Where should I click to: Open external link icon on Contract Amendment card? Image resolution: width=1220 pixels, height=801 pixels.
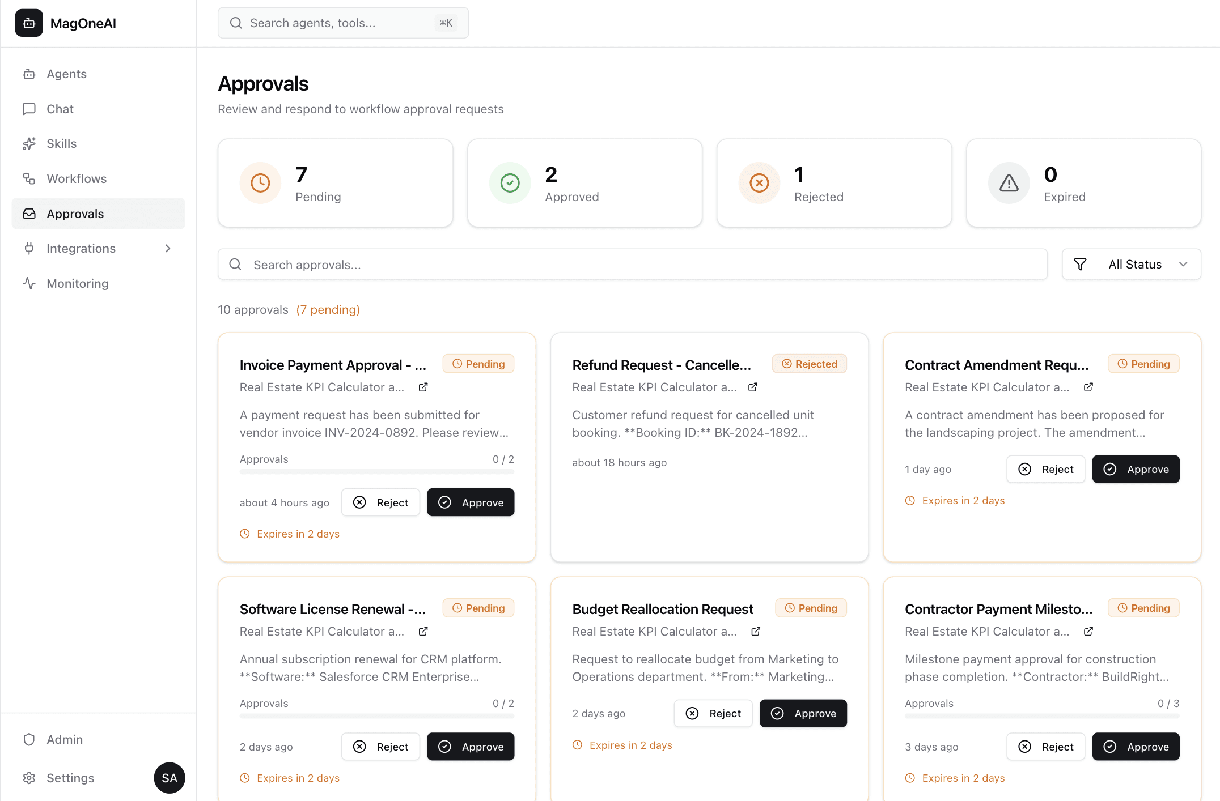tap(1088, 387)
